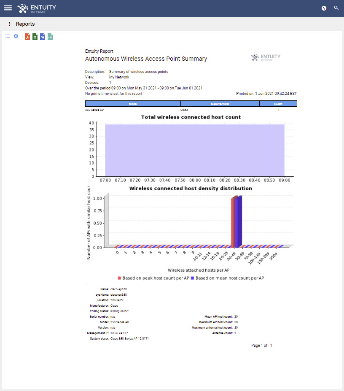Open the report settings gear
This screenshot has height=391, width=344.
tap(16, 36)
